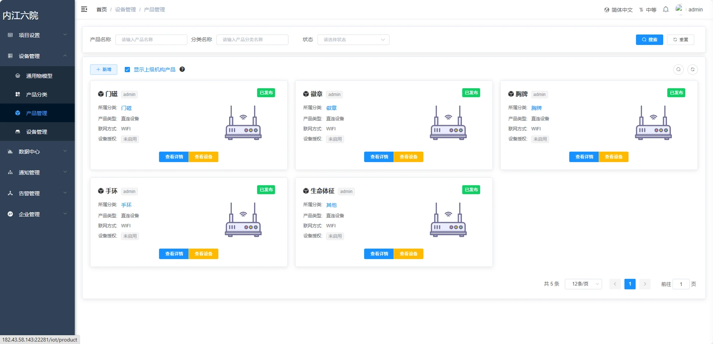Image resolution: width=713 pixels, height=344 pixels.
Task: Focus the 产品名称 input field
Action: (151, 40)
